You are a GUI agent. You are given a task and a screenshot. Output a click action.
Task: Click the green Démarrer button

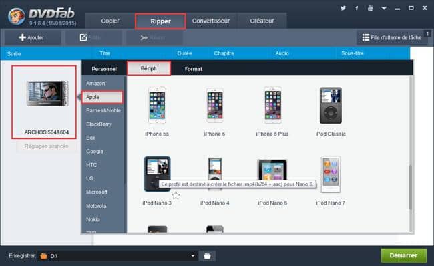pos(403,255)
